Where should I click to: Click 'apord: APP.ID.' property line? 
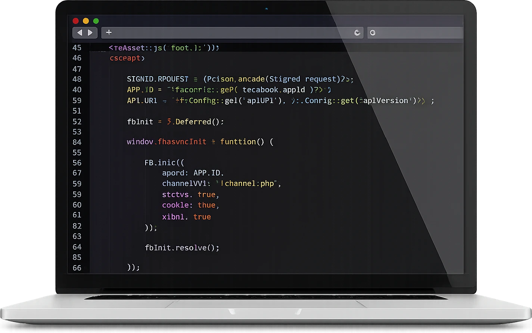click(x=193, y=173)
